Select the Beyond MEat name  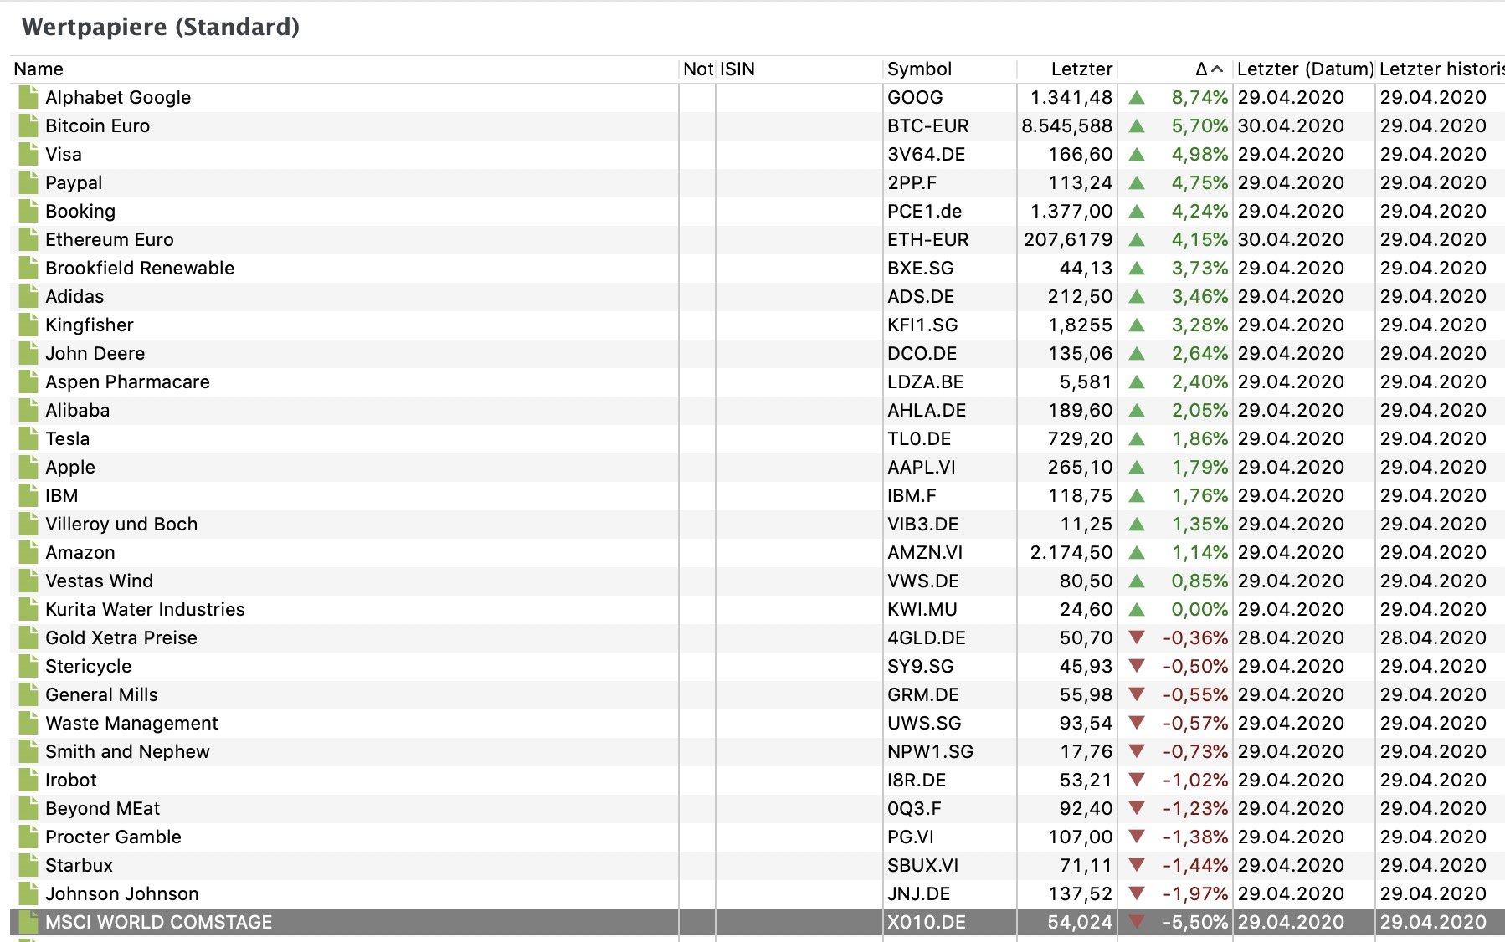click(x=102, y=808)
